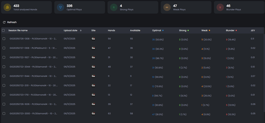Check the box for GG20250727-1308 session
Image resolution: width=265 pixels, height=123 pixels.
4,48
